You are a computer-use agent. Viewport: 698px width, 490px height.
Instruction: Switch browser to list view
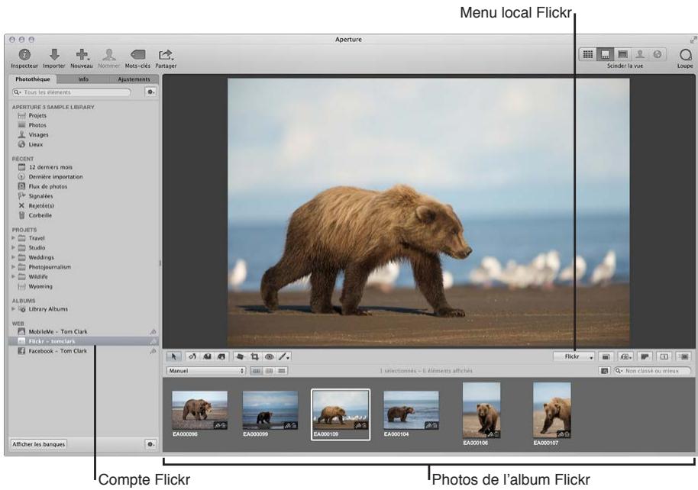click(281, 371)
